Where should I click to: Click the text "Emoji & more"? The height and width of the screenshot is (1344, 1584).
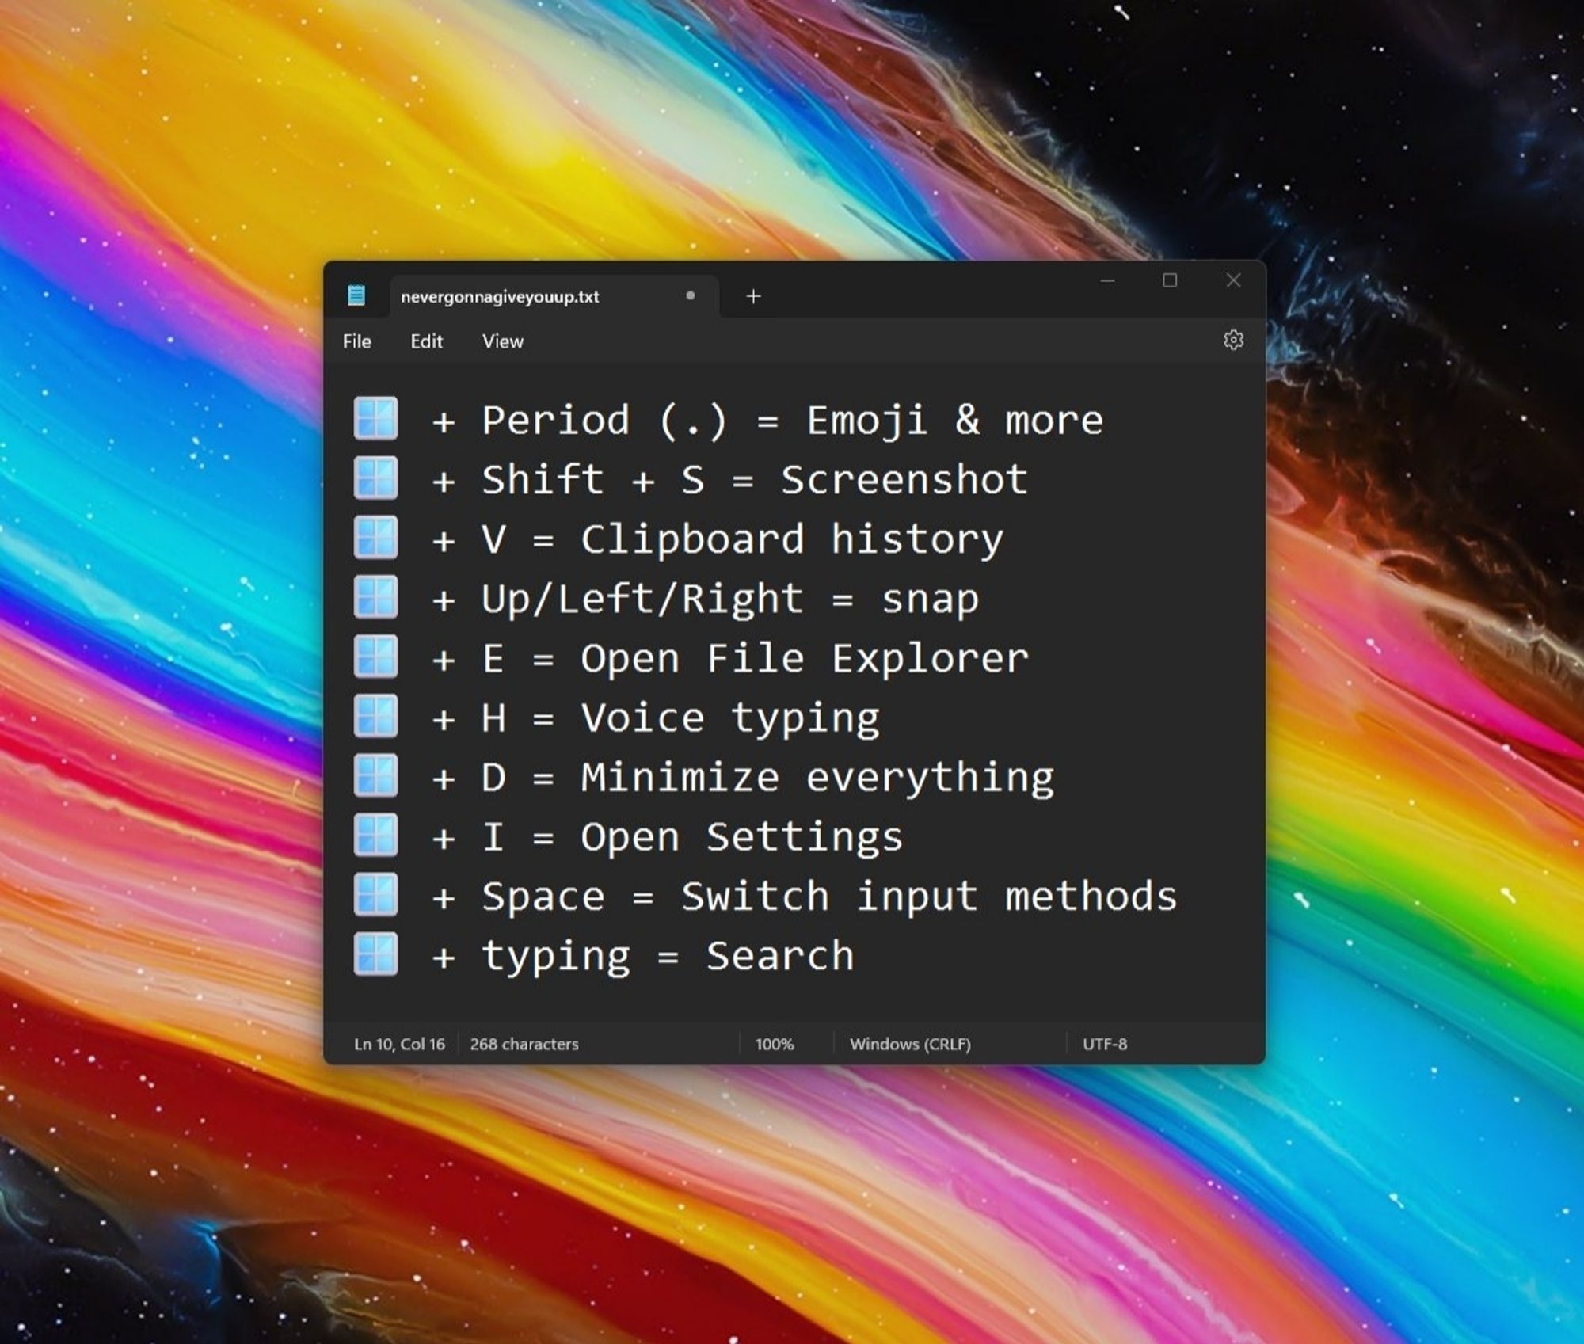[954, 420]
